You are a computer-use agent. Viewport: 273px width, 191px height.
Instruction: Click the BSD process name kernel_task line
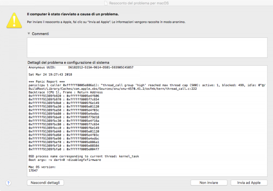coord(84,156)
